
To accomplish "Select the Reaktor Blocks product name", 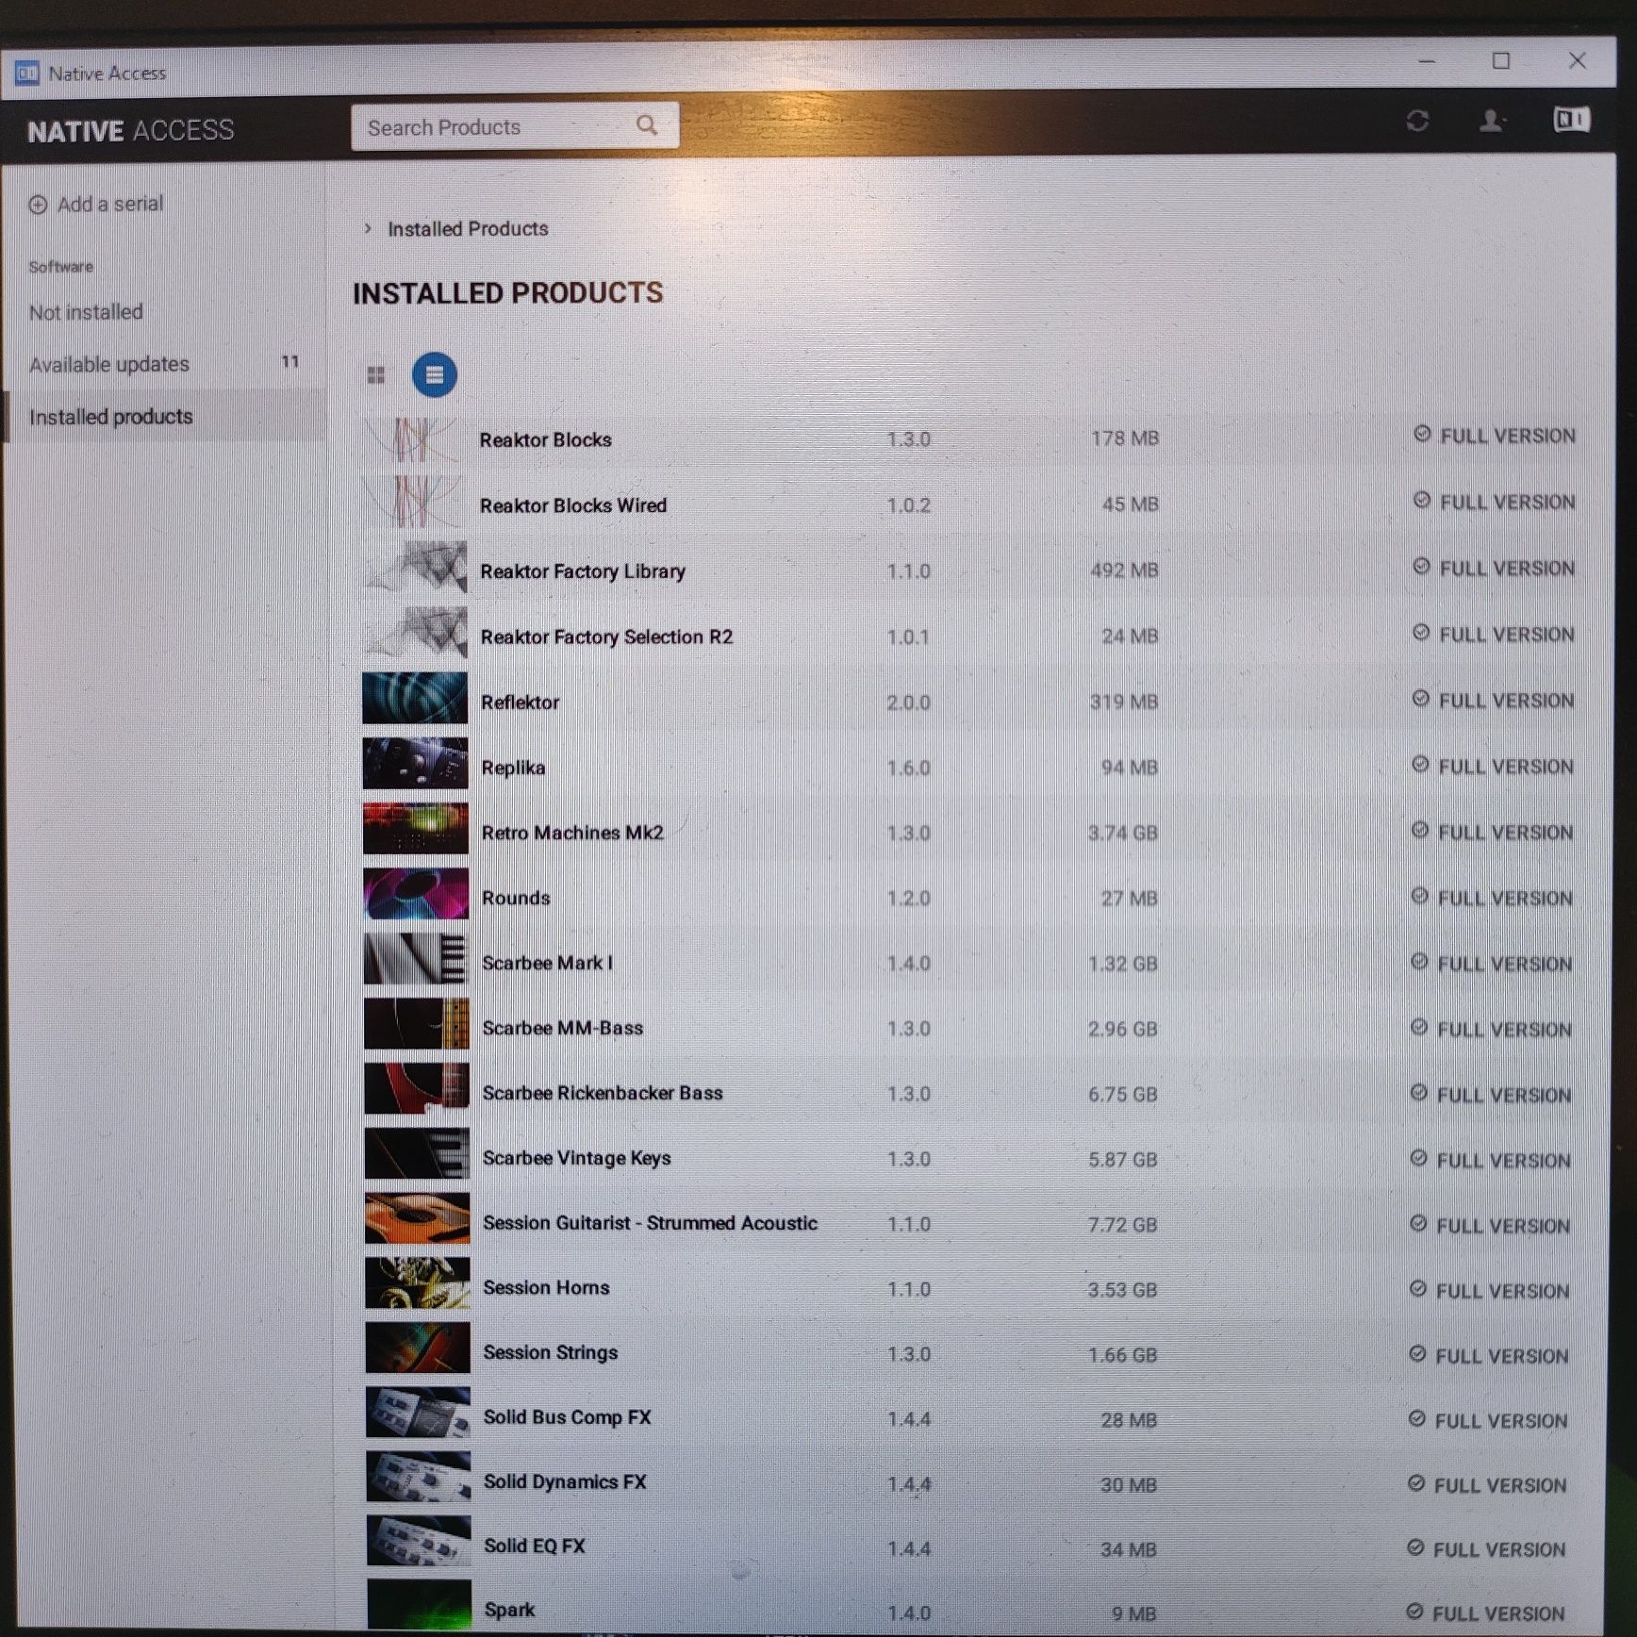I will pyautogui.click(x=546, y=439).
